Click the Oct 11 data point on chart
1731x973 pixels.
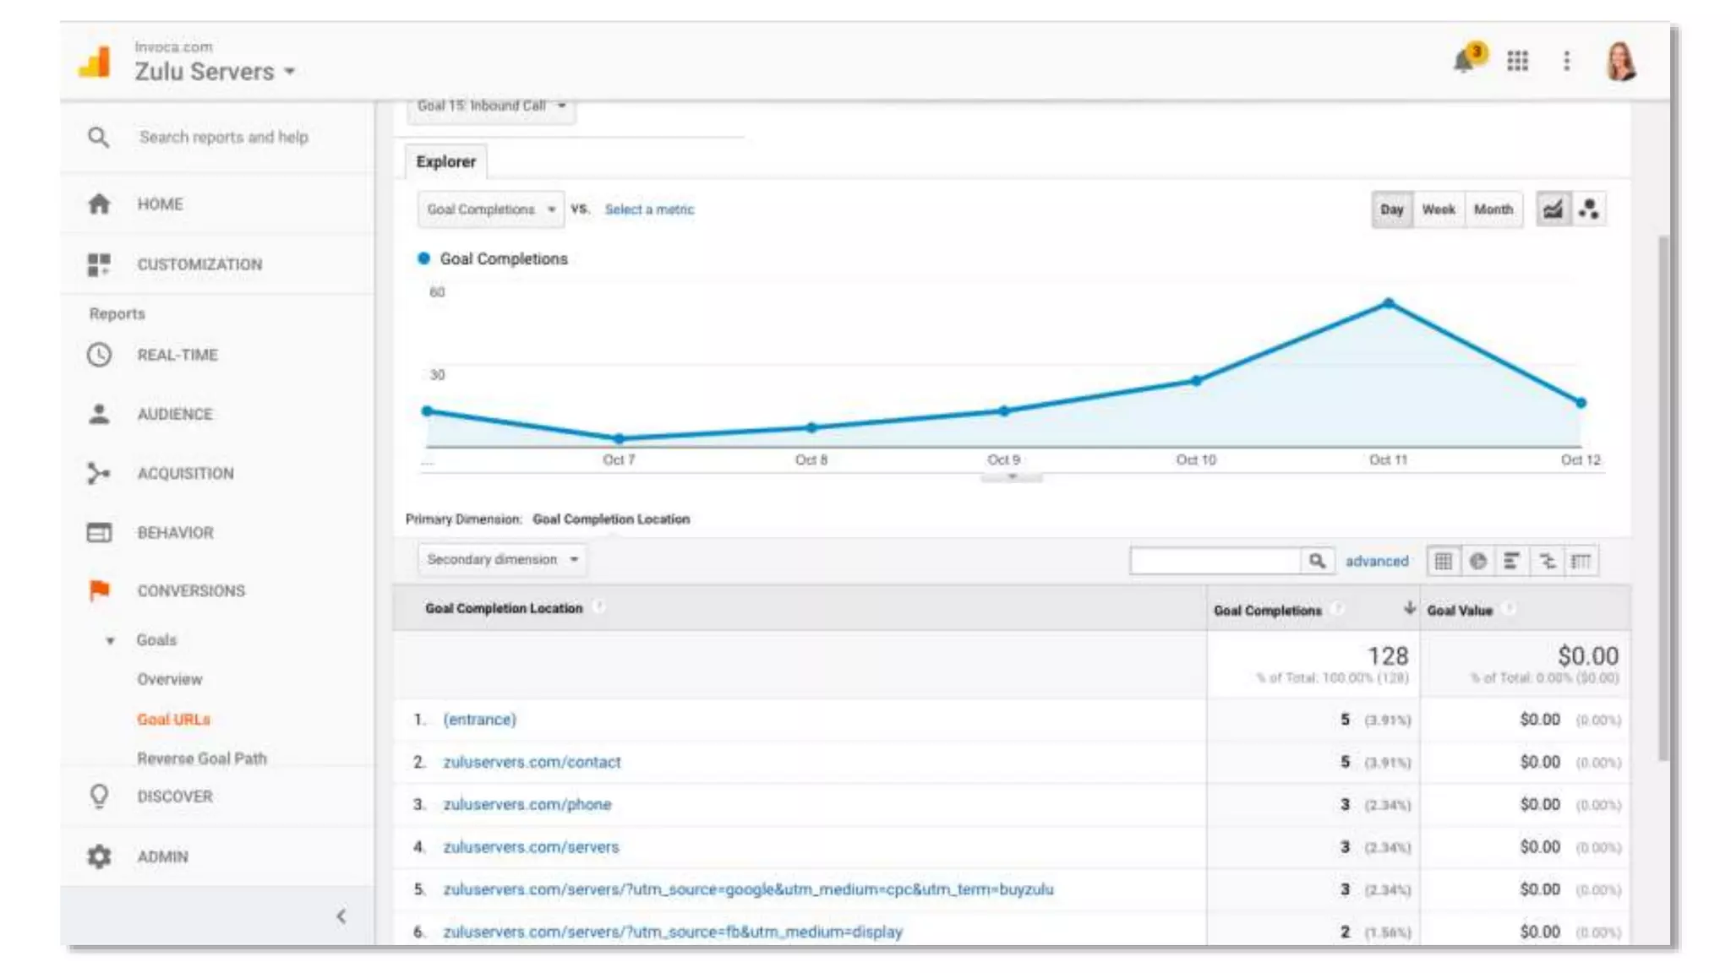(1388, 303)
